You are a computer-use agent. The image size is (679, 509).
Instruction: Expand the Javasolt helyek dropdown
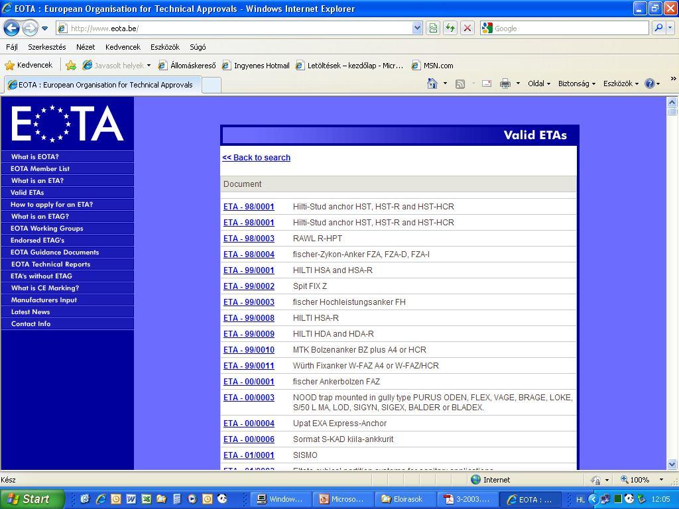point(149,66)
